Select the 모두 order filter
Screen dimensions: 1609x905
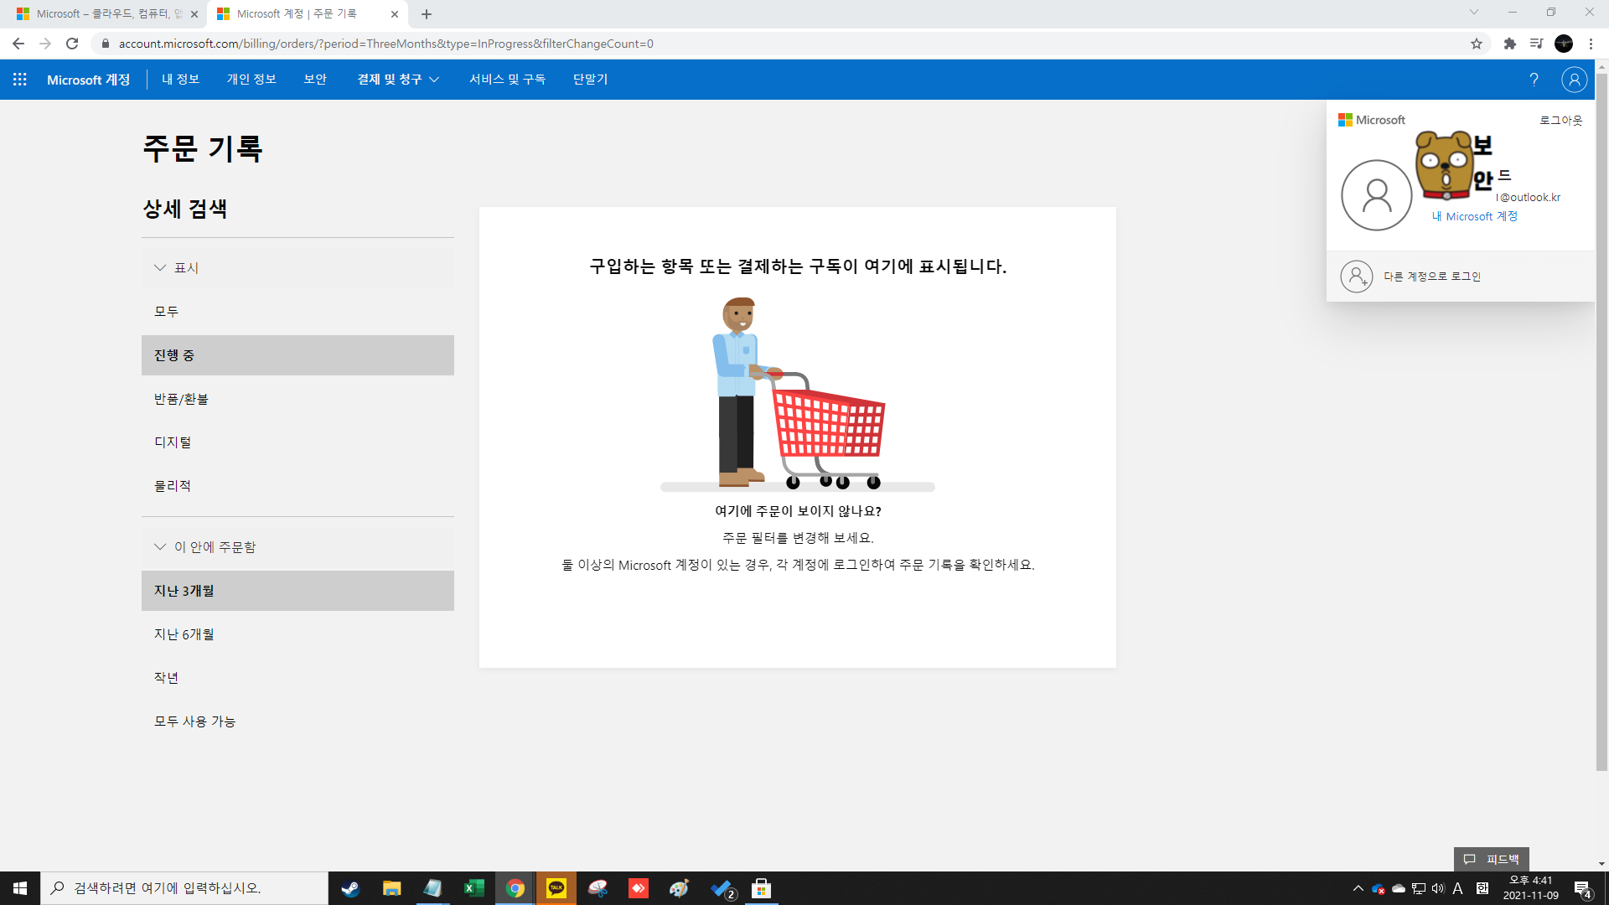pyautogui.click(x=297, y=312)
